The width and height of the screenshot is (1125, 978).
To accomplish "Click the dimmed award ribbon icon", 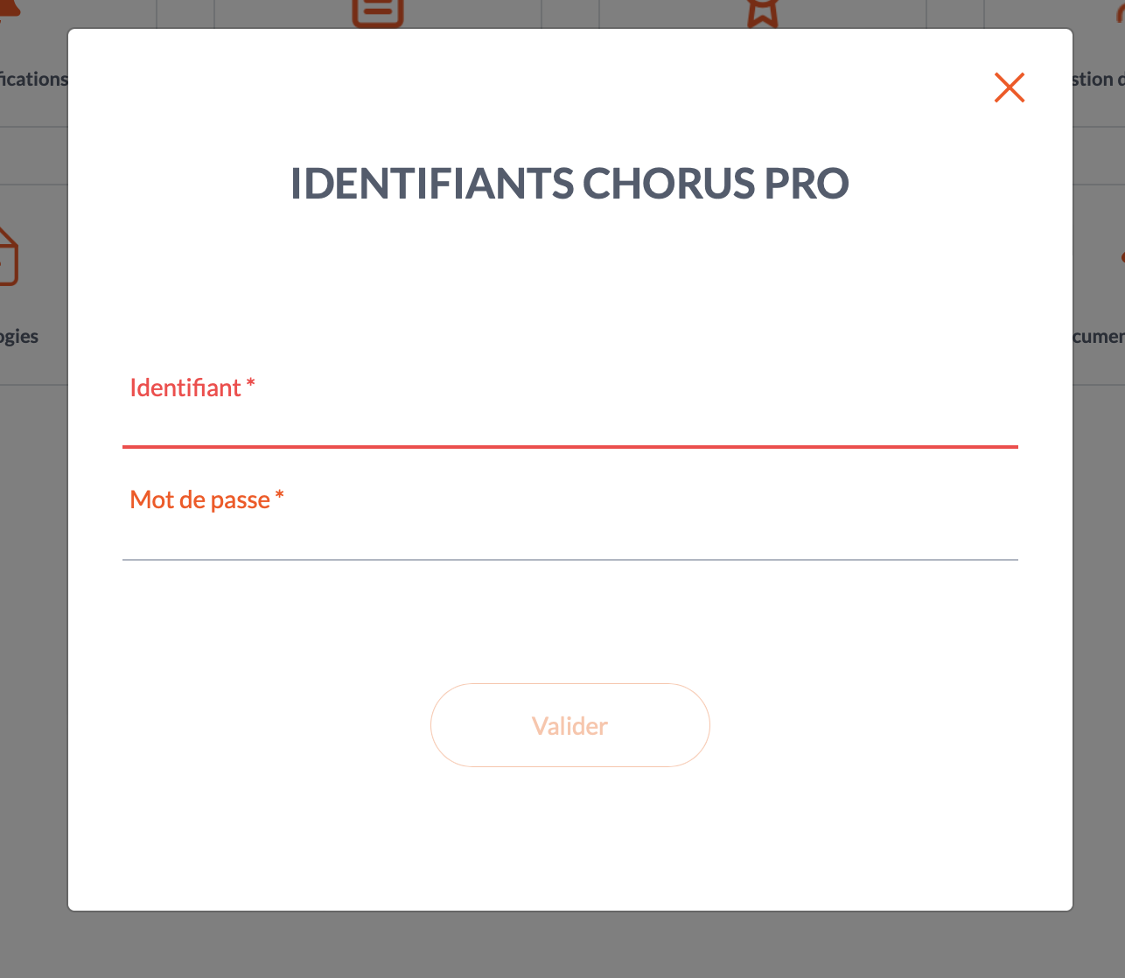I will click(x=762, y=13).
